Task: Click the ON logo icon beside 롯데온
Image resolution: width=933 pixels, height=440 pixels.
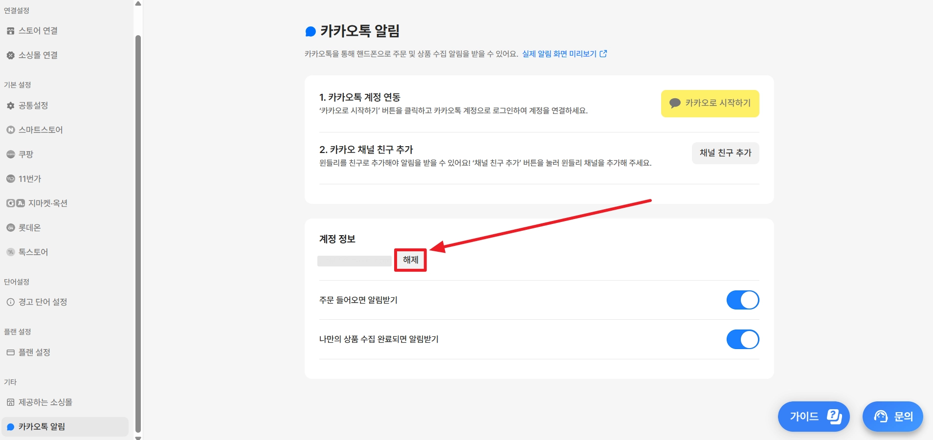Action: pos(10,228)
